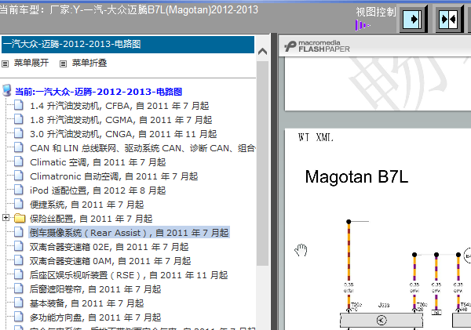Click 菜单展开 to expand all menus
The image size is (471, 330).
click(x=31, y=63)
